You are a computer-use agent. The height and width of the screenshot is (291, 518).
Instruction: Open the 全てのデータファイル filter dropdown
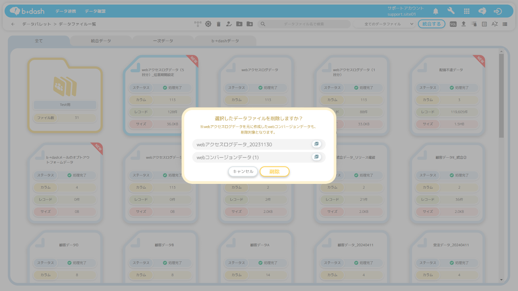[x=384, y=24]
